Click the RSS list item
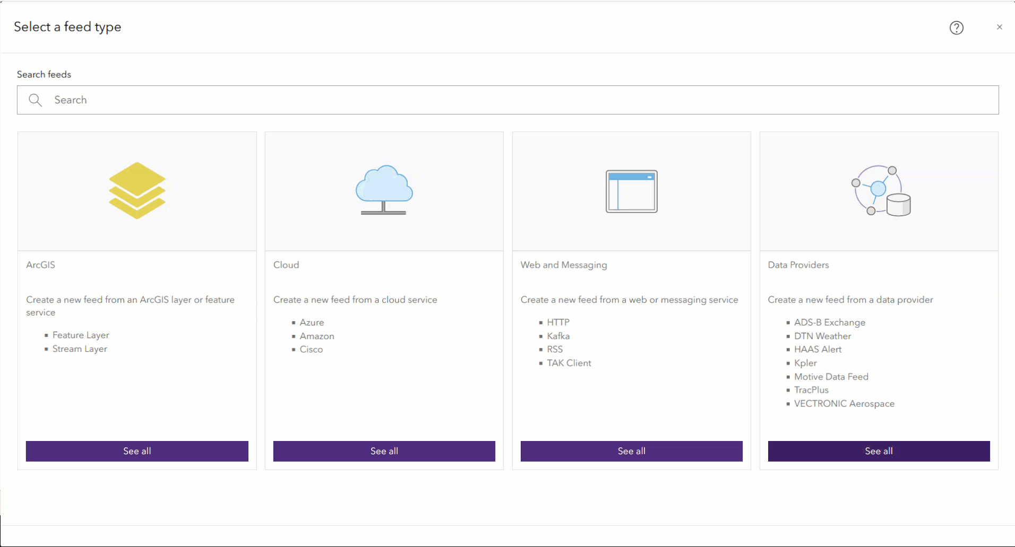The width and height of the screenshot is (1015, 547). point(555,349)
